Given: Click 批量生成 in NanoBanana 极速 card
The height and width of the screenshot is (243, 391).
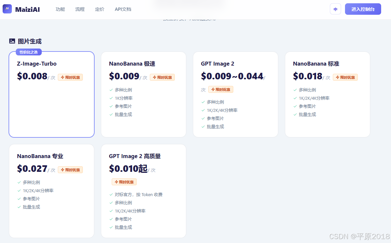Looking at the screenshot, I should tap(124, 114).
